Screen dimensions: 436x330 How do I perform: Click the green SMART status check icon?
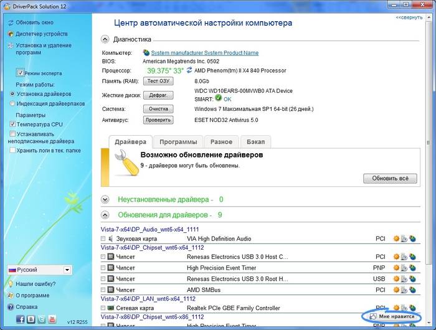(219, 98)
